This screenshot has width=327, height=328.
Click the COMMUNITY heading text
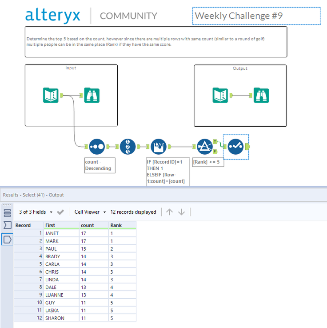(128, 16)
